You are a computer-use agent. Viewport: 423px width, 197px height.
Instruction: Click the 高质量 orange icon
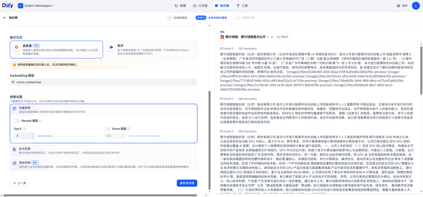point(16,47)
